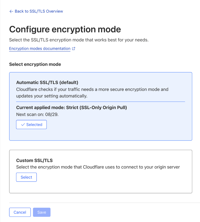This screenshot has height=222, width=200.
Task: Click the Custom SSL/TLS card title
Action: (35, 160)
